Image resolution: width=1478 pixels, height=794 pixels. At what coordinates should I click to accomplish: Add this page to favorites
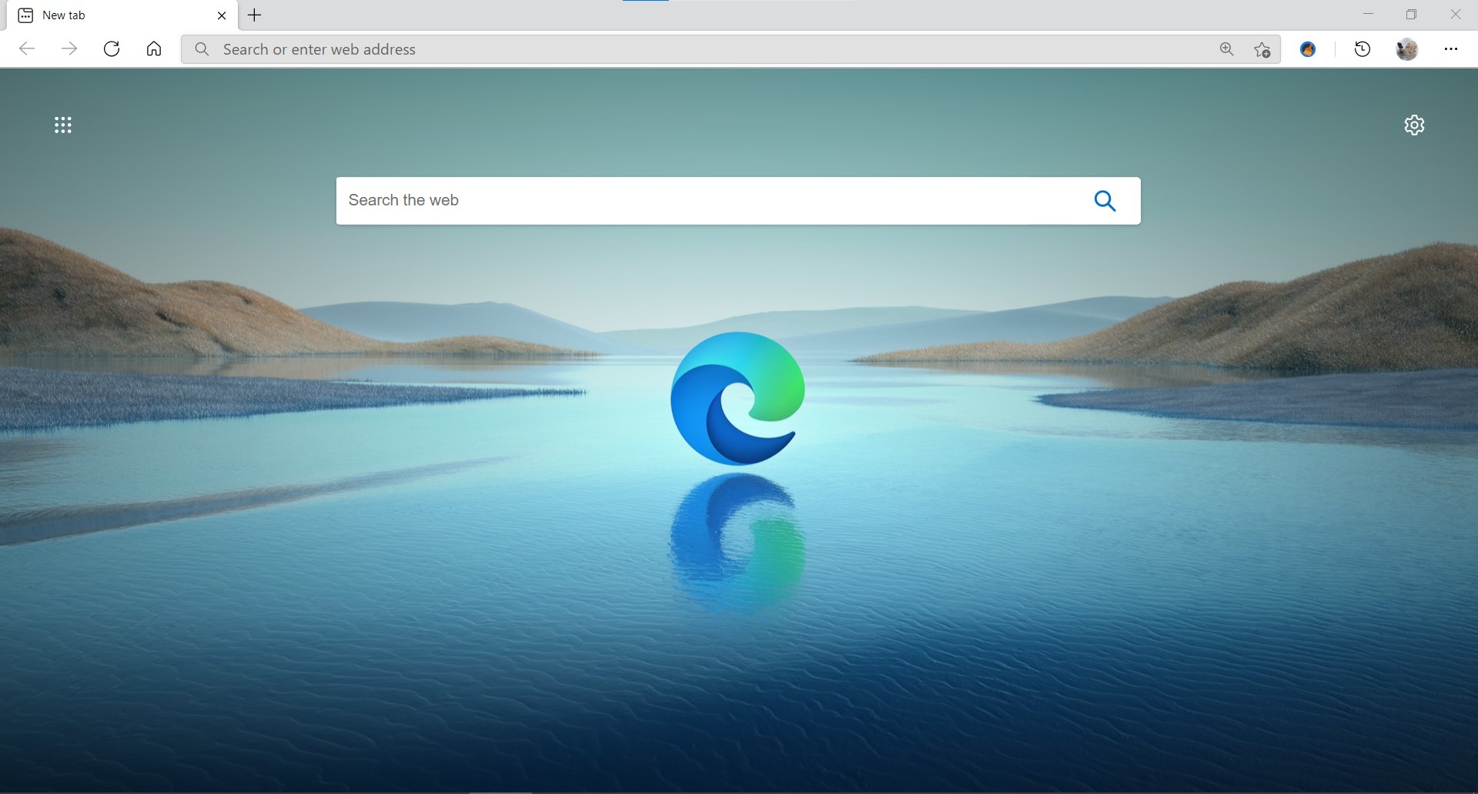tap(1262, 49)
